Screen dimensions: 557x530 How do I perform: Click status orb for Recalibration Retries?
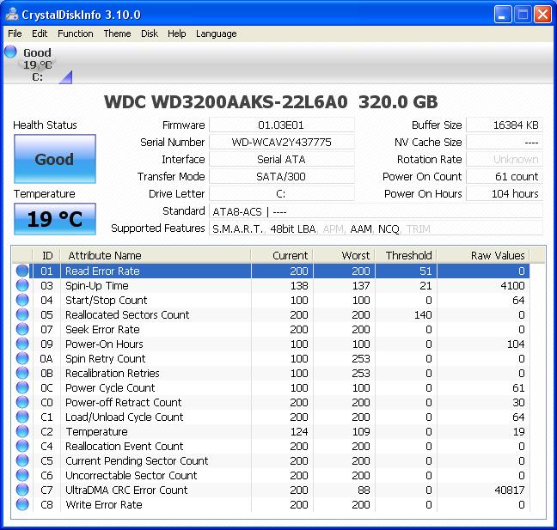coord(22,373)
